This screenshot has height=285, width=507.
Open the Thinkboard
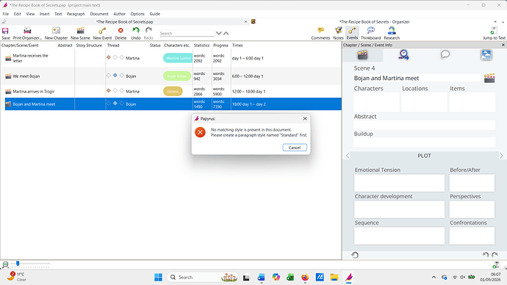coord(370,33)
